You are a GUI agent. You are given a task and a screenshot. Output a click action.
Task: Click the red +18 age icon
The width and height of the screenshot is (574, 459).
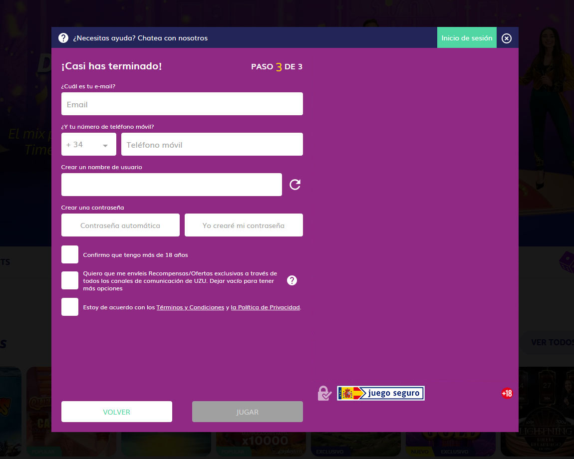507,393
